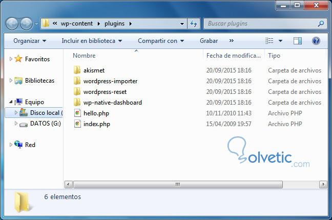Open help with the question mark icon
Image resolution: width=332 pixels, height=220 pixels.
click(316, 41)
